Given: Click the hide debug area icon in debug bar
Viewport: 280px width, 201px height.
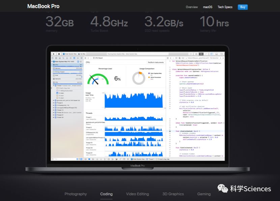Looking at the screenshot, I should (x=86, y=159).
